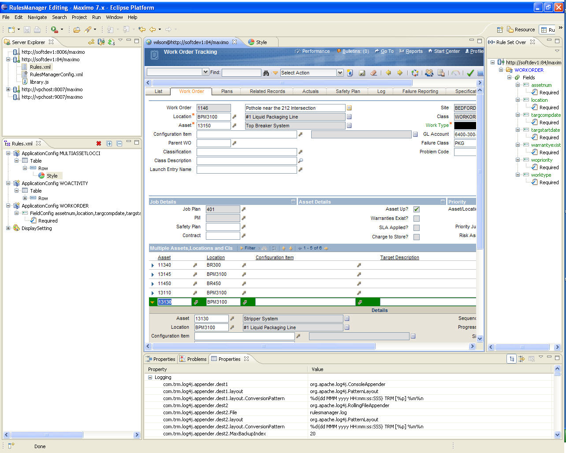
Task: Check the Warranties Exist? checkbox
Action: pyautogui.click(x=417, y=219)
